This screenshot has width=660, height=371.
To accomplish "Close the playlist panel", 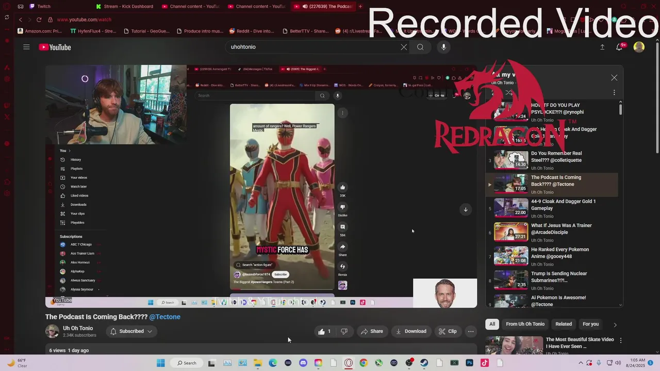I will (614, 78).
